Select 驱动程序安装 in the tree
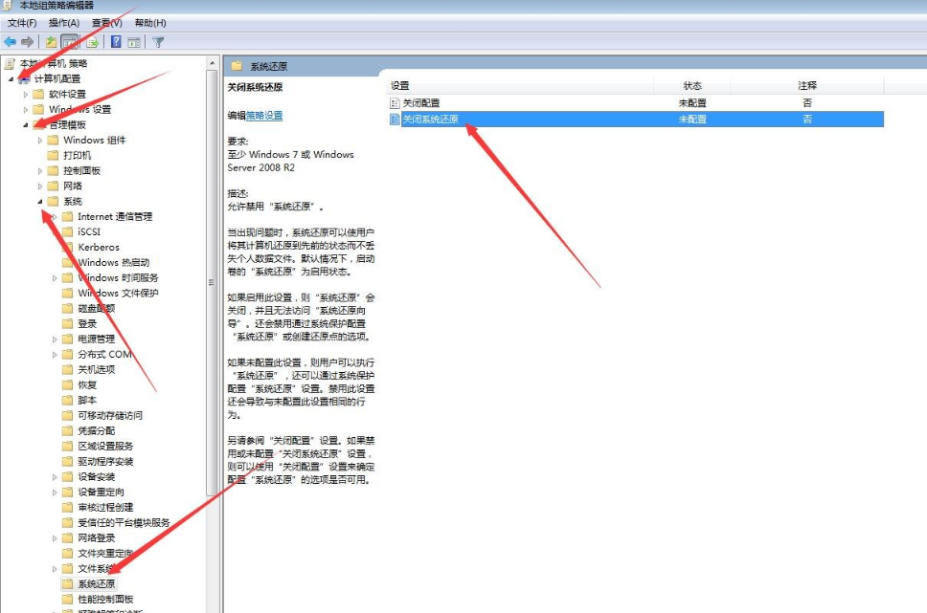The height and width of the screenshot is (613, 927). pos(106,462)
